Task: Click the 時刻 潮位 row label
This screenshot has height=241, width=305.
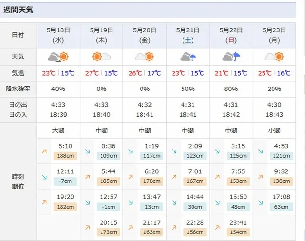Action: click(18, 181)
